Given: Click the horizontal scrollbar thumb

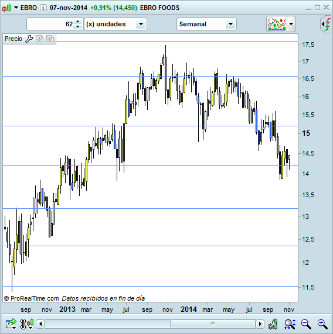Looking at the screenshot, I should (x=213, y=324).
